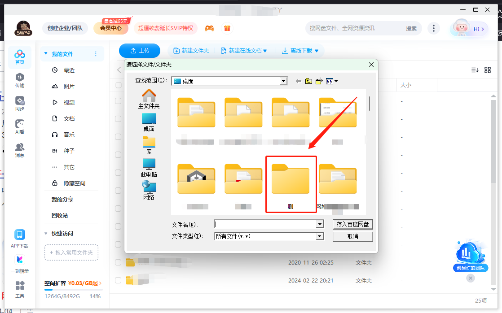Image resolution: width=502 pixels, height=313 pixels.
Task: Switch to grid view layout
Action: point(489,70)
